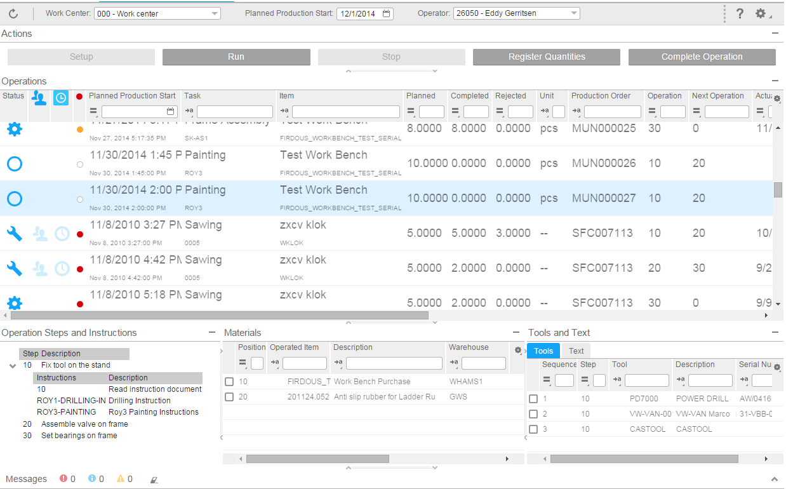Open the help question mark icon
This screenshot has height=489, width=786.
pos(740,13)
